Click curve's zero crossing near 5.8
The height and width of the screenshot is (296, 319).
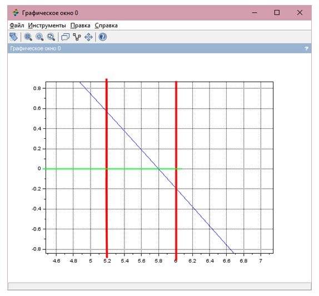pos(159,169)
